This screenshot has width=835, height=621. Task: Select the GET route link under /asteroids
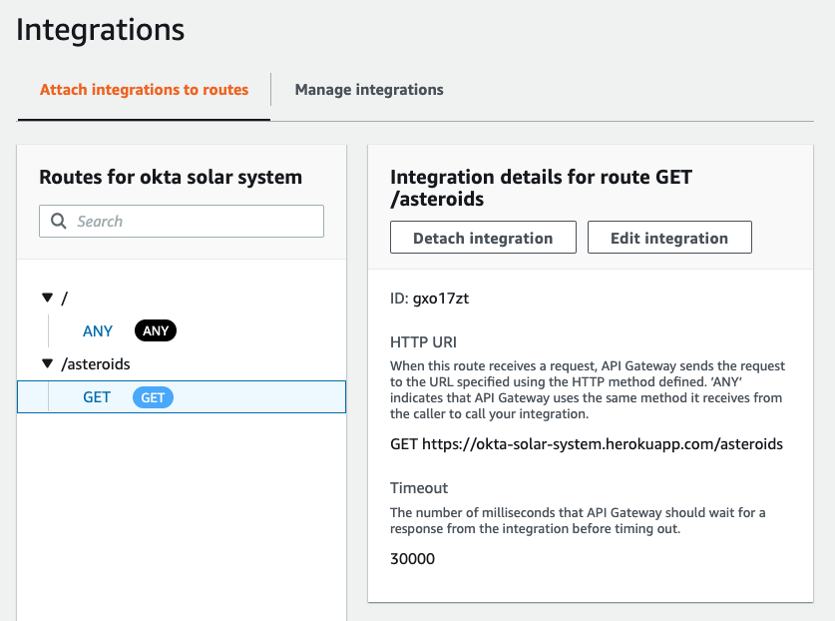point(97,397)
